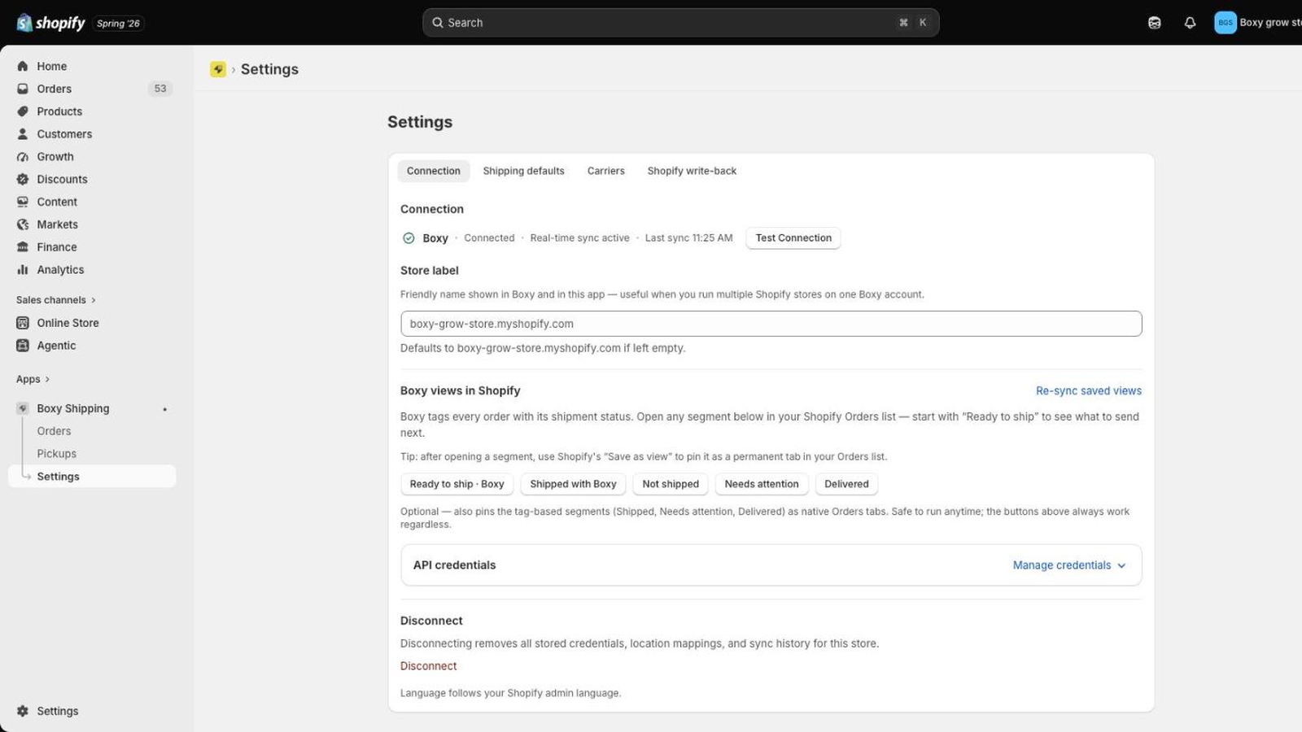The image size is (1302, 732).
Task: Click the API credentials heading
Action: pos(454,565)
